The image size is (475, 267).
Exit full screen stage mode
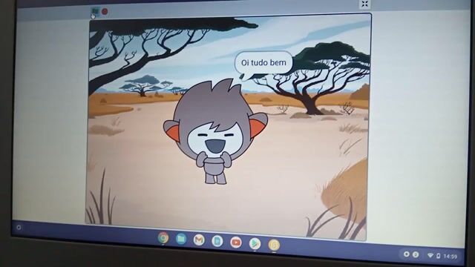364,4
